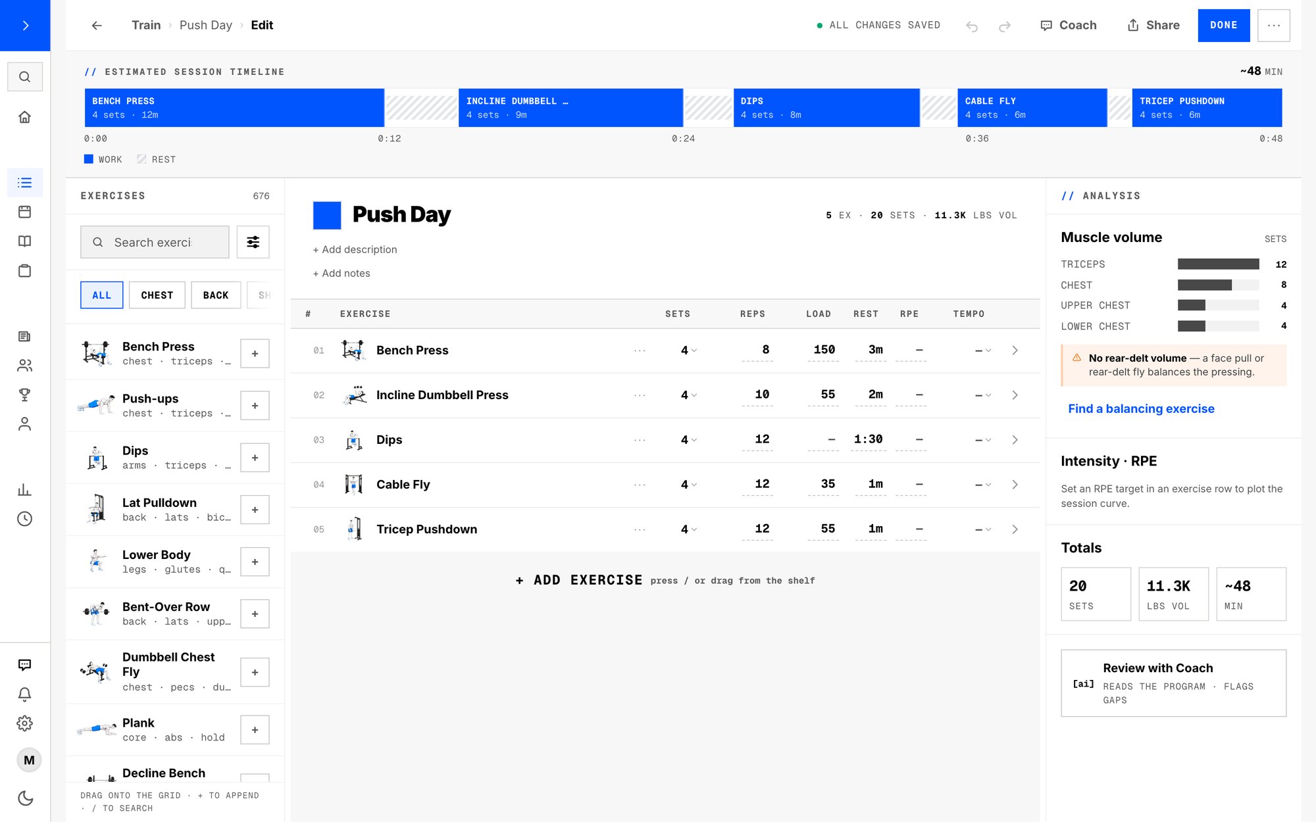Go to Train breadcrumb
The image size is (1316, 822).
tap(146, 25)
